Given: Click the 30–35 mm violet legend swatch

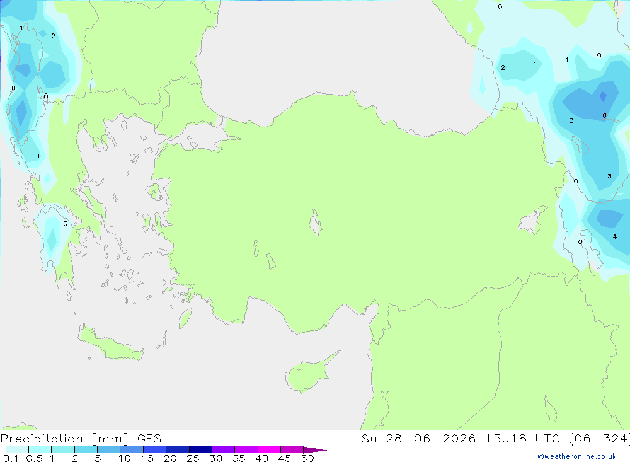Looking at the screenshot, I should (x=224, y=449).
